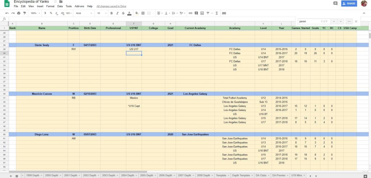Click the Explore button at bottom right
This screenshot has width=371, height=178.
pyautogui.click(x=365, y=176)
